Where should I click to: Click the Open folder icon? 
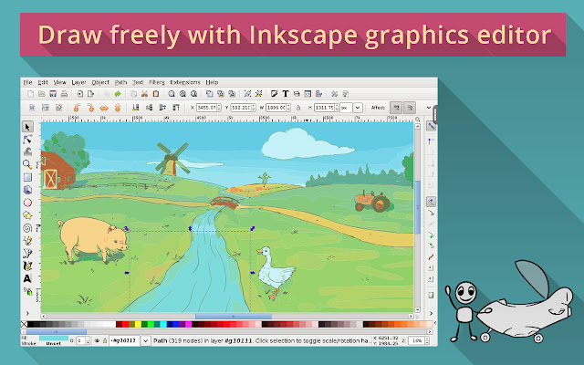(42, 94)
